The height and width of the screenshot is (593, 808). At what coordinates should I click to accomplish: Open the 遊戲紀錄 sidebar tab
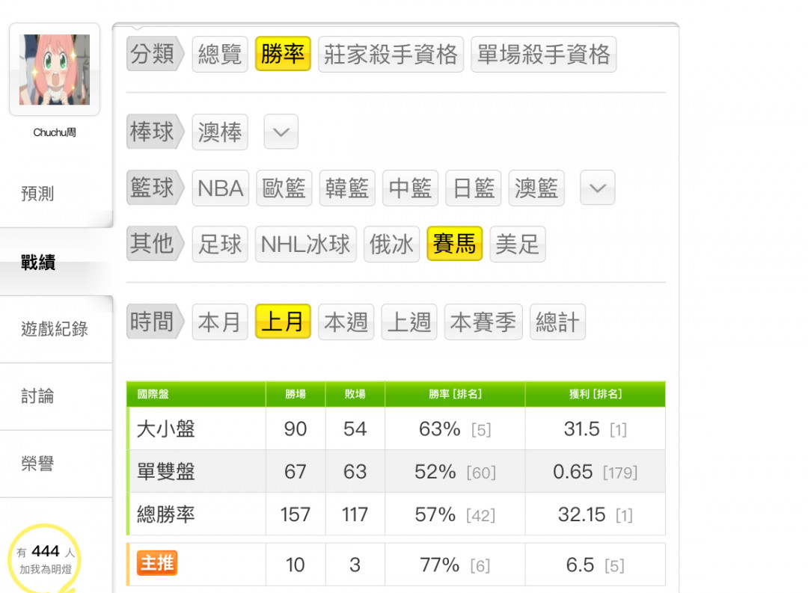coord(55,329)
